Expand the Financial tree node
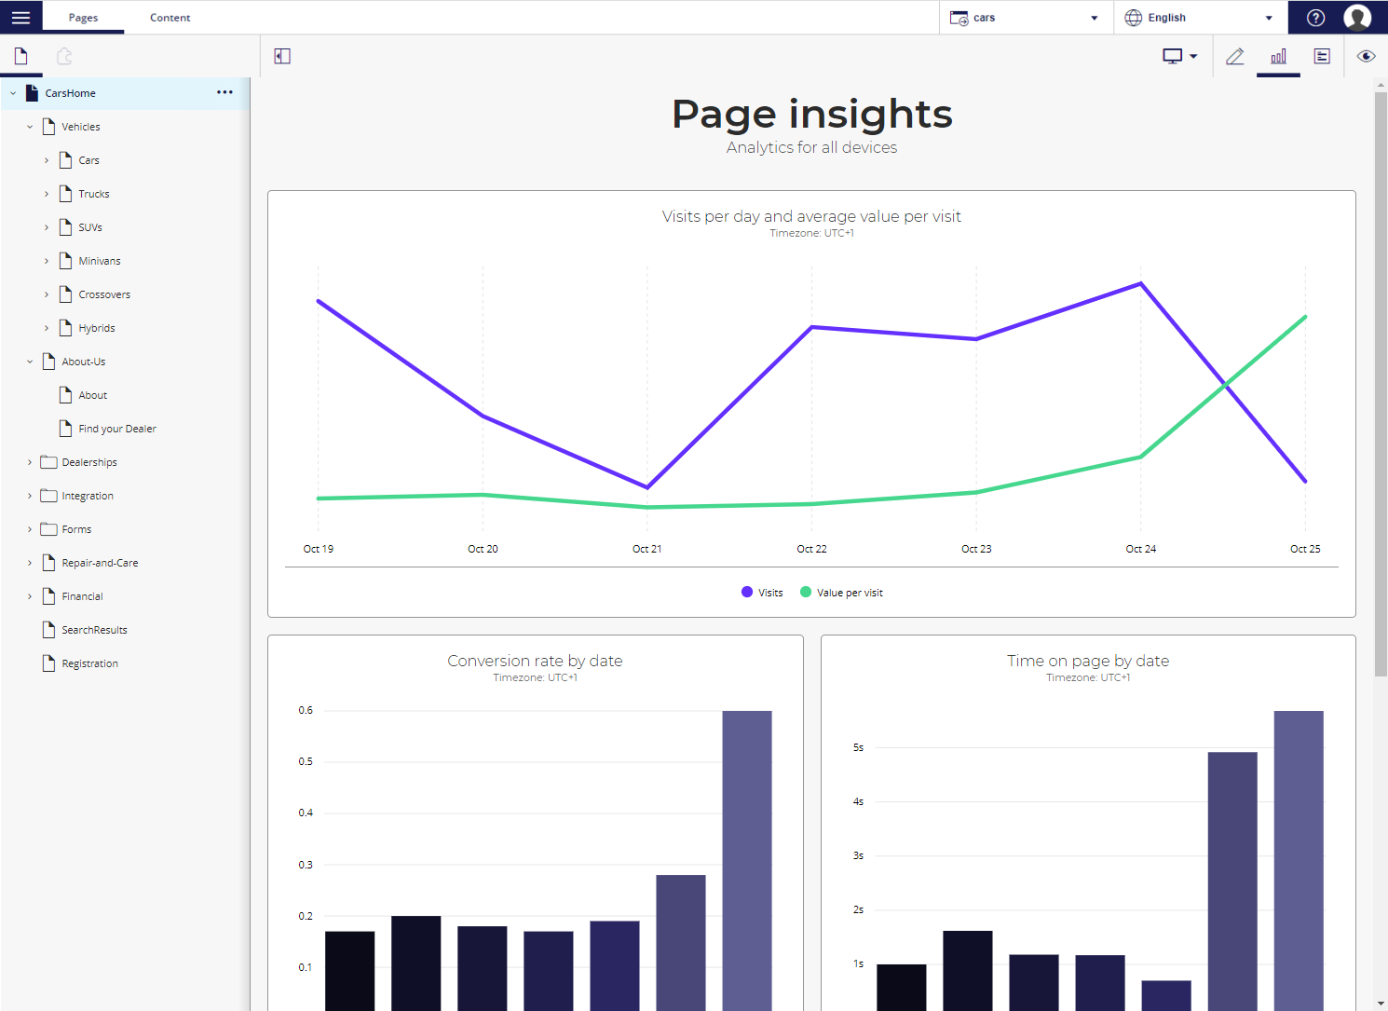 (x=30, y=596)
